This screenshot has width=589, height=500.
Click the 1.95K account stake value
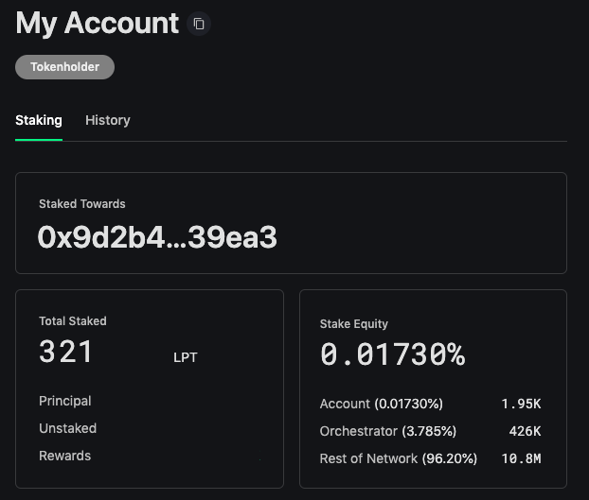point(522,404)
